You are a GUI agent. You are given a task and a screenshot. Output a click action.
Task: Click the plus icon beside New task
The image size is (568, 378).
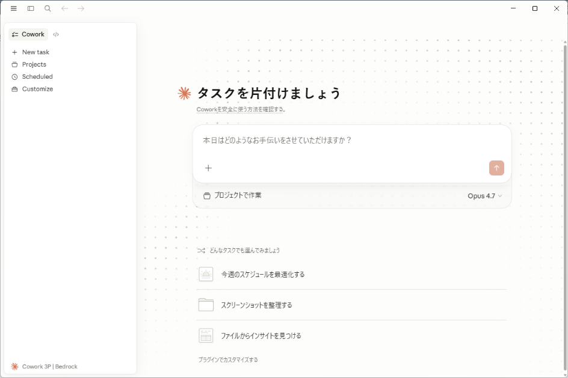click(x=14, y=52)
